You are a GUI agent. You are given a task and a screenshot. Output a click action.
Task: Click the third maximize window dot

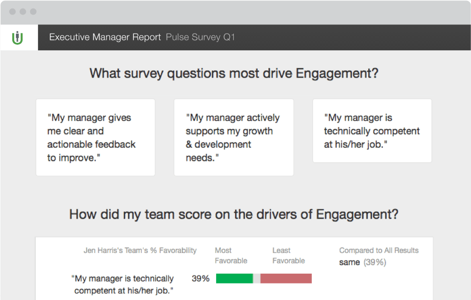click(33, 11)
